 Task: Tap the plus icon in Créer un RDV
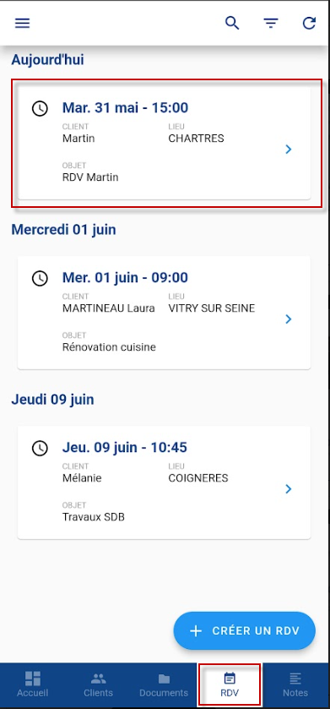(x=196, y=631)
